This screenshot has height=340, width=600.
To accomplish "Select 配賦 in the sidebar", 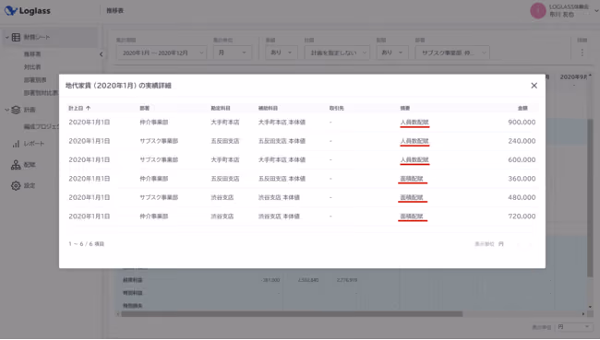I will coord(30,165).
